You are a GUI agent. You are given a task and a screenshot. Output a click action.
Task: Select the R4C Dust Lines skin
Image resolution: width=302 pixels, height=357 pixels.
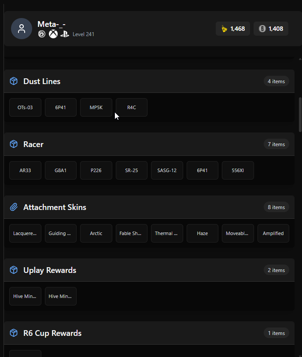[x=132, y=107]
